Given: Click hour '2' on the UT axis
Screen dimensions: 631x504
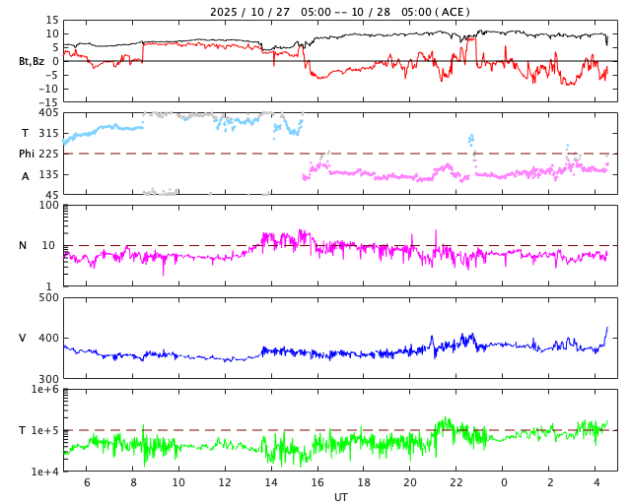Looking at the screenshot, I should [550, 482].
